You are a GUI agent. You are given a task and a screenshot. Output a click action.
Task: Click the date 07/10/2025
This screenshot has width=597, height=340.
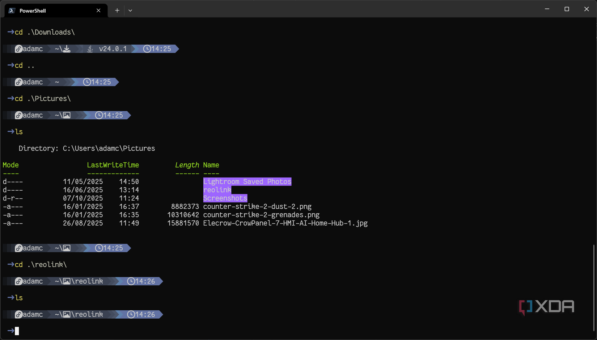click(83, 198)
